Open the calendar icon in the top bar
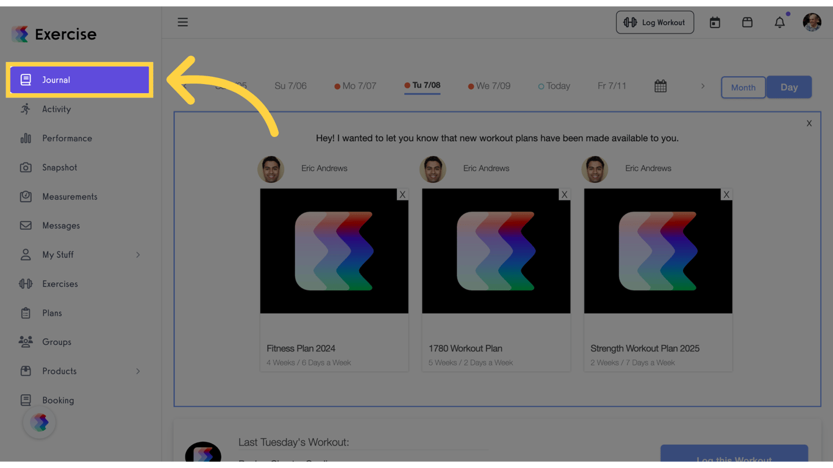The width and height of the screenshot is (833, 468). [x=715, y=22]
